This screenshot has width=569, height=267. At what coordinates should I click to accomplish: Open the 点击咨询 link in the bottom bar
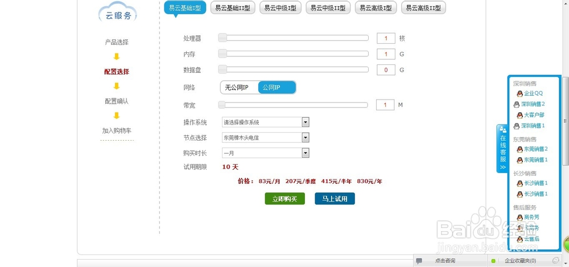(x=445, y=261)
